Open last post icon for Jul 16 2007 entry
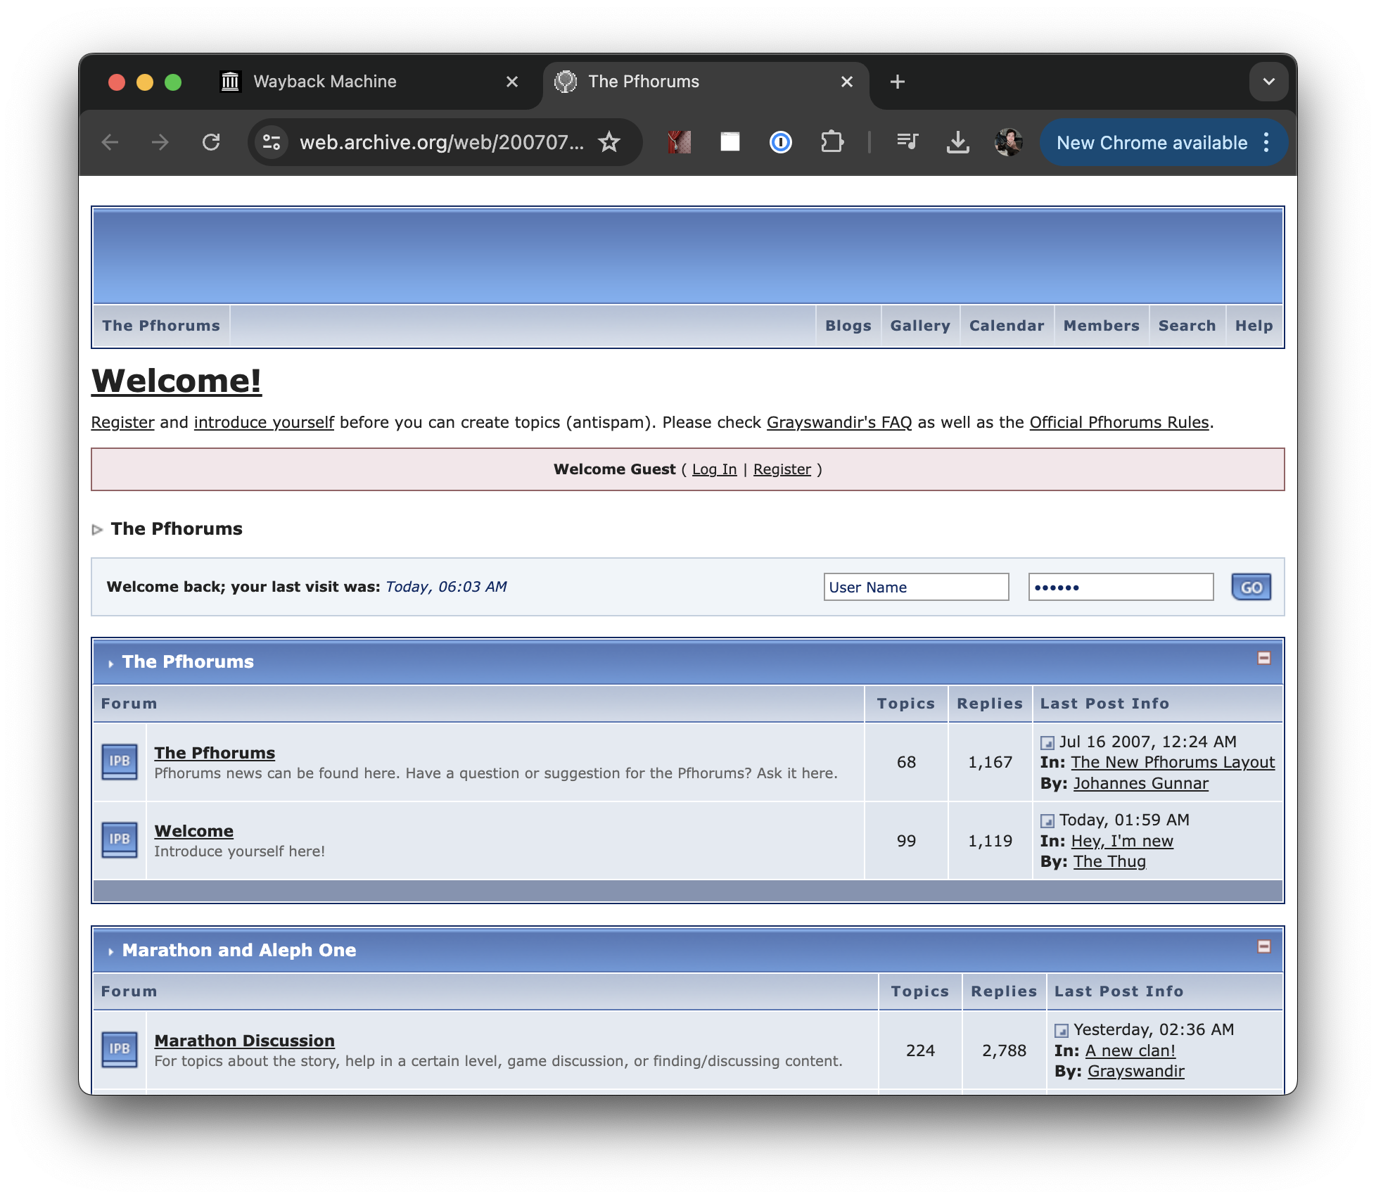1376x1199 pixels. click(1047, 743)
